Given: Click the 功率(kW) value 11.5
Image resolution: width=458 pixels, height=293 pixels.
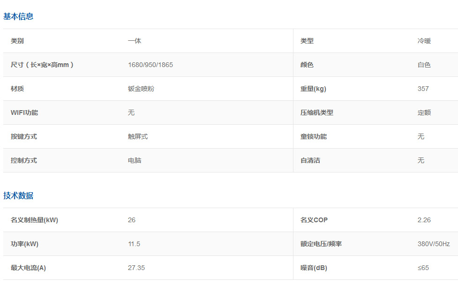Looking at the screenshot, I should pos(134,244).
